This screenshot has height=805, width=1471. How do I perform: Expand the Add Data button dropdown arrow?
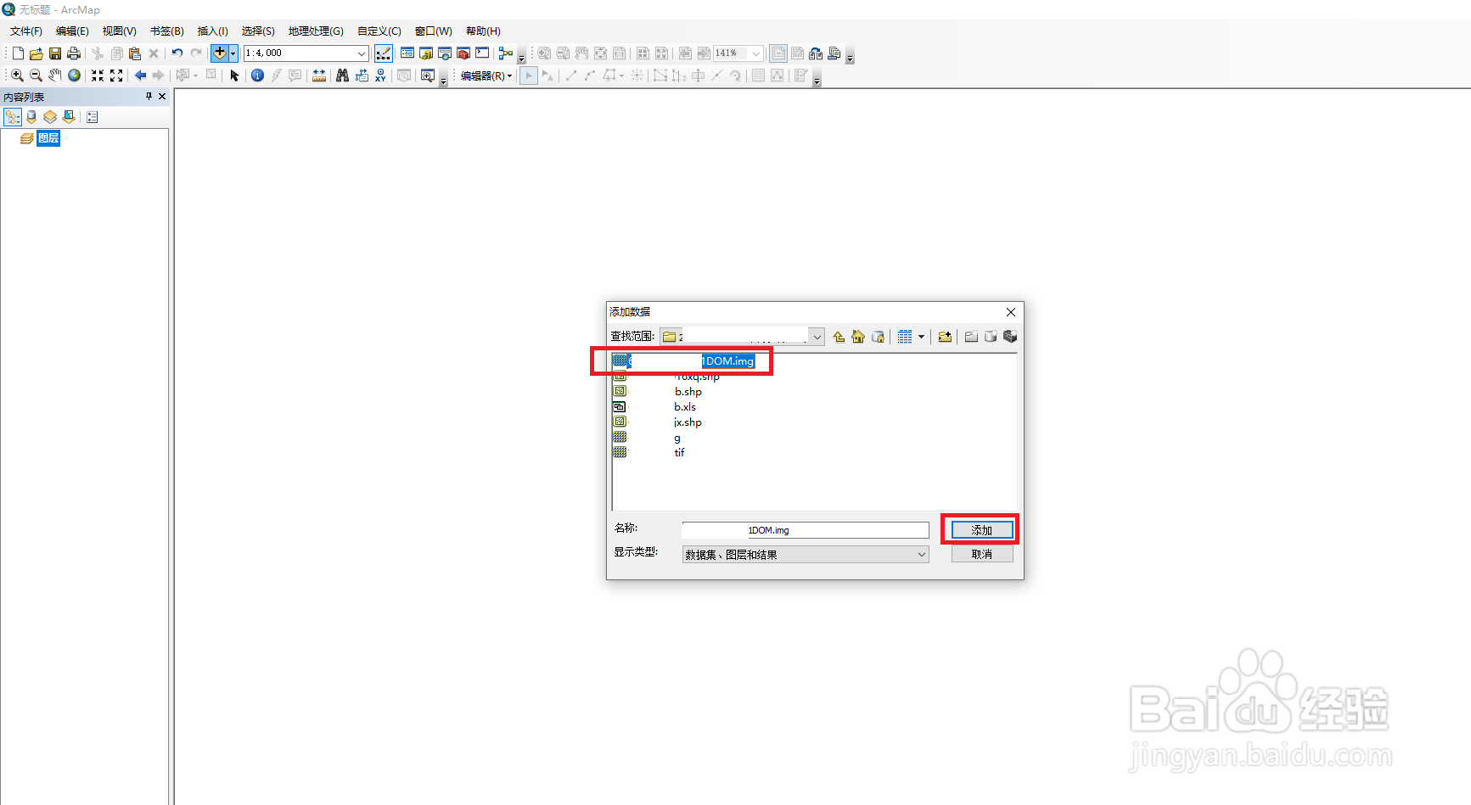tap(233, 53)
